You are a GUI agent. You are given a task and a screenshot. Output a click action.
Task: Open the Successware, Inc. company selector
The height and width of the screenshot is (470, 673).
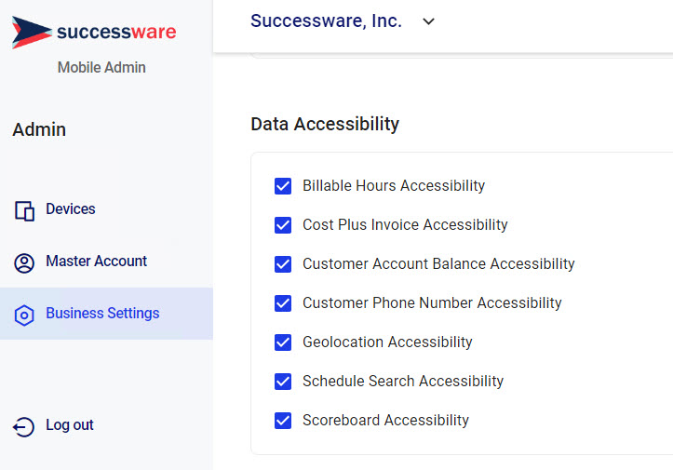pyautogui.click(x=343, y=21)
